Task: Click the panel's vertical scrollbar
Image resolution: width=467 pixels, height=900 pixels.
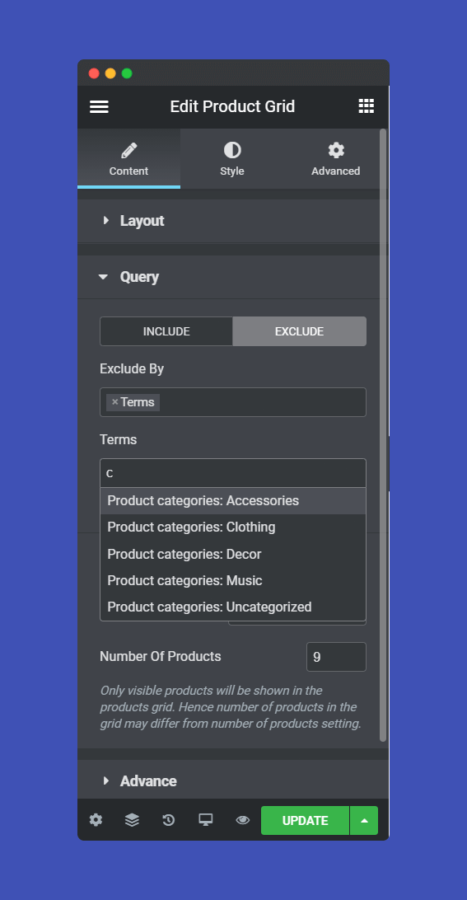Action: click(x=383, y=434)
